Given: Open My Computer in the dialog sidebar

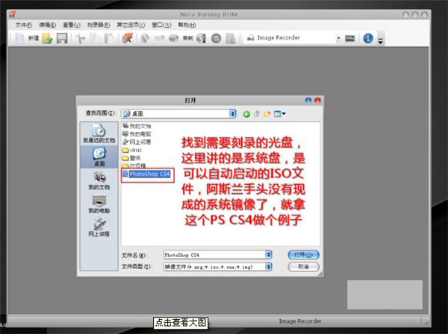Looking at the screenshot, I should (x=98, y=203).
